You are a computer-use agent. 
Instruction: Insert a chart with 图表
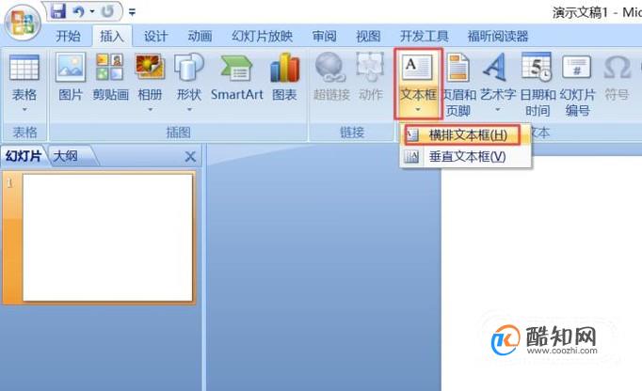[284, 78]
